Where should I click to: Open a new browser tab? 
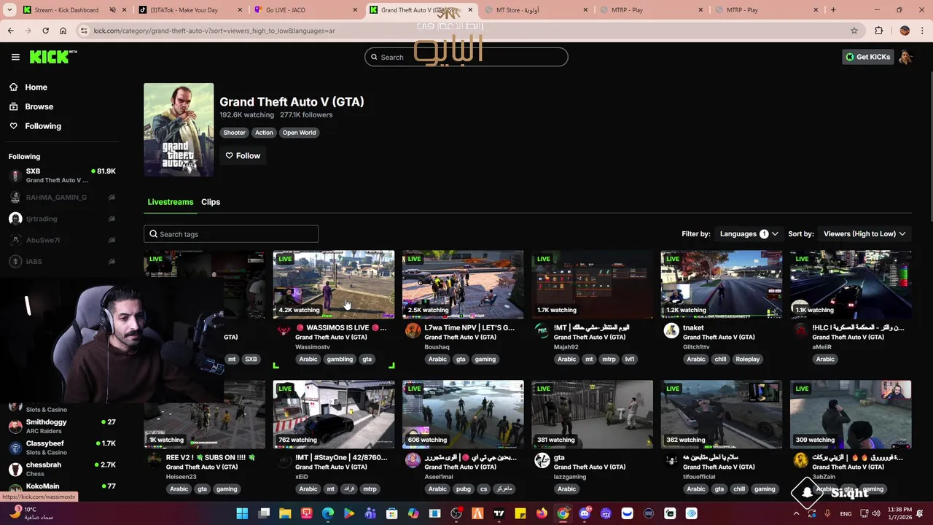point(833,10)
